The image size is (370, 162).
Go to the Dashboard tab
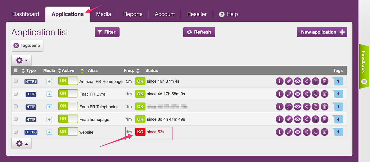click(x=26, y=14)
